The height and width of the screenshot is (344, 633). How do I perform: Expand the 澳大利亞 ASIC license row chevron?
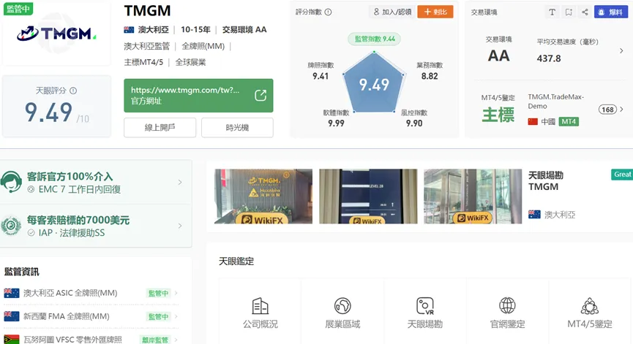click(176, 294)
